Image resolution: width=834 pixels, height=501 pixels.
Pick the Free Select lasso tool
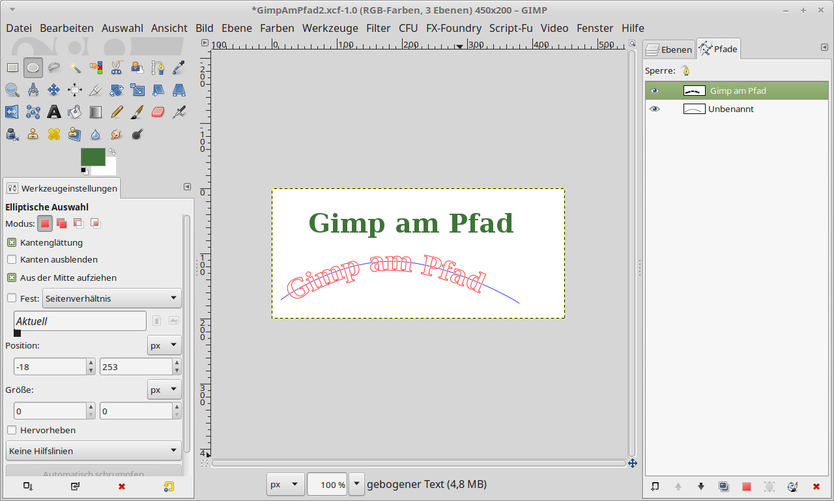[54, 67]
